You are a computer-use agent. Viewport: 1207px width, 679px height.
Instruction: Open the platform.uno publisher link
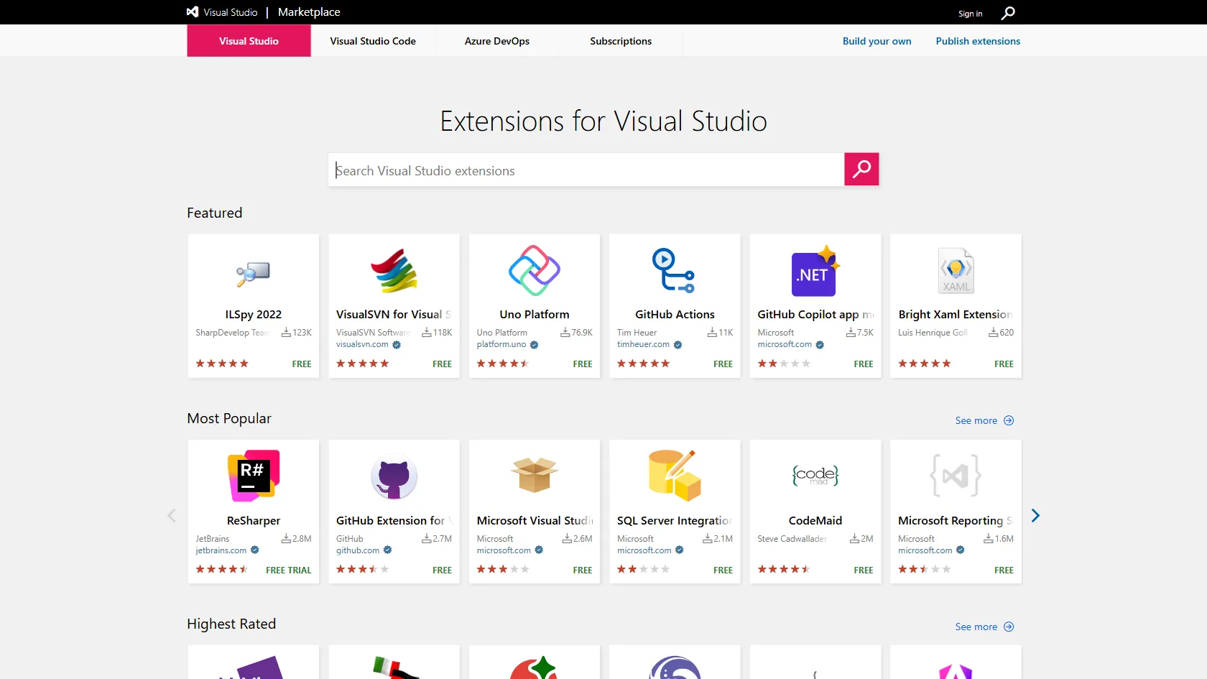(501, 345)
